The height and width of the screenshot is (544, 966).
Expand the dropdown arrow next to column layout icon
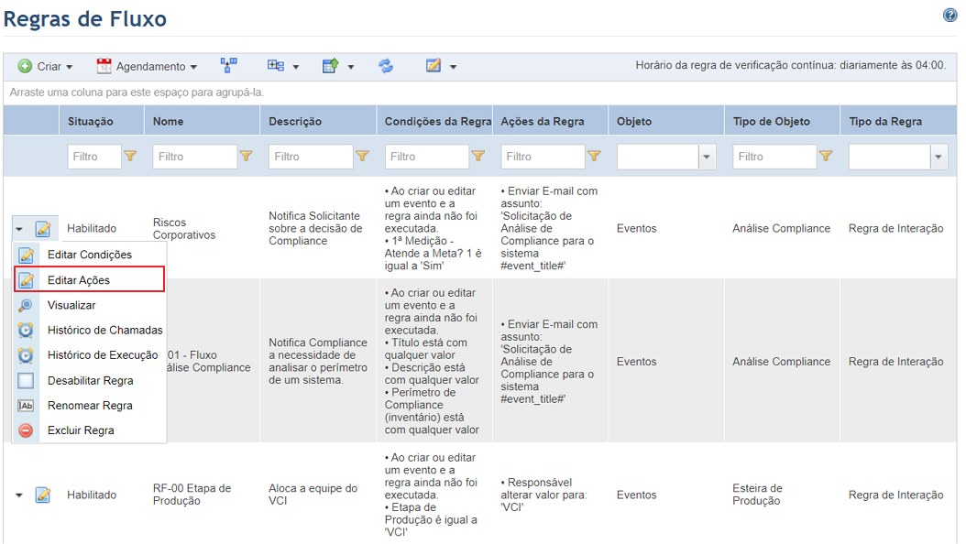(x=296, y=67)
